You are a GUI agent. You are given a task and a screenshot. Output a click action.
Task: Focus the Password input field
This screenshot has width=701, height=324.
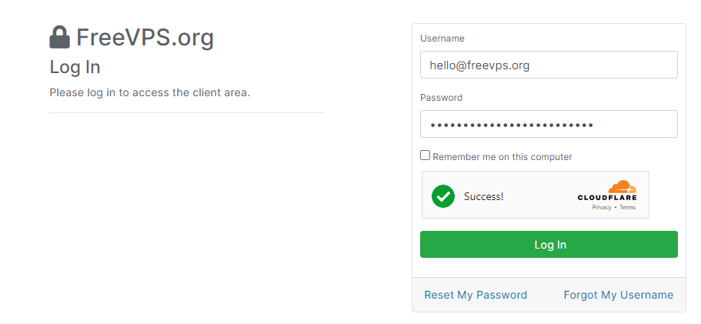(549, 125)
